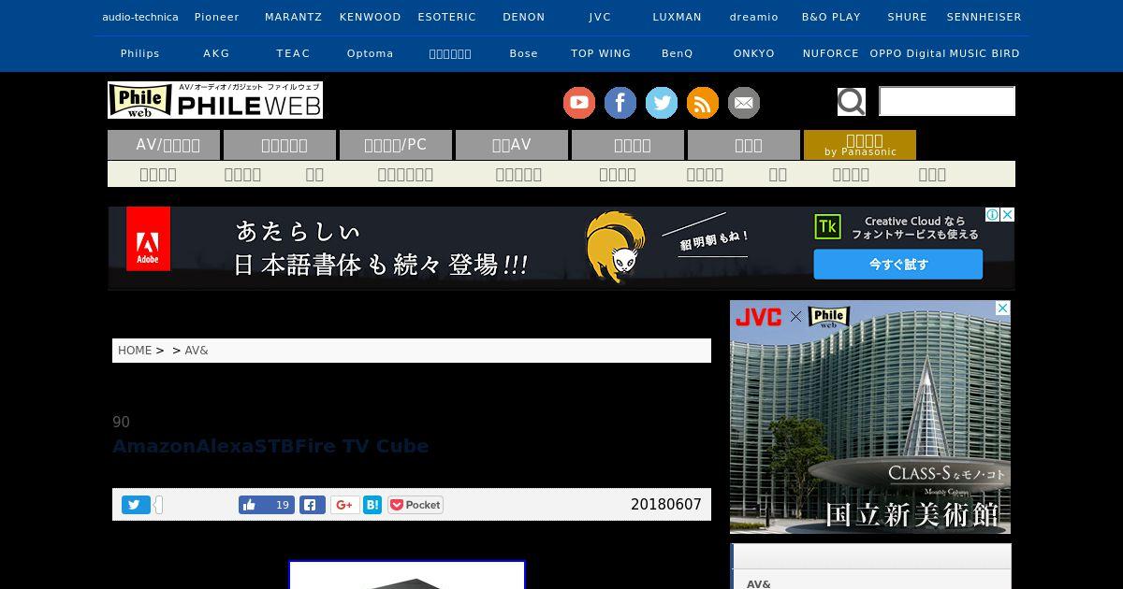1123x589 pixels.
Task: Open the ESOTERIC brand link
Action: click(447, 17)
